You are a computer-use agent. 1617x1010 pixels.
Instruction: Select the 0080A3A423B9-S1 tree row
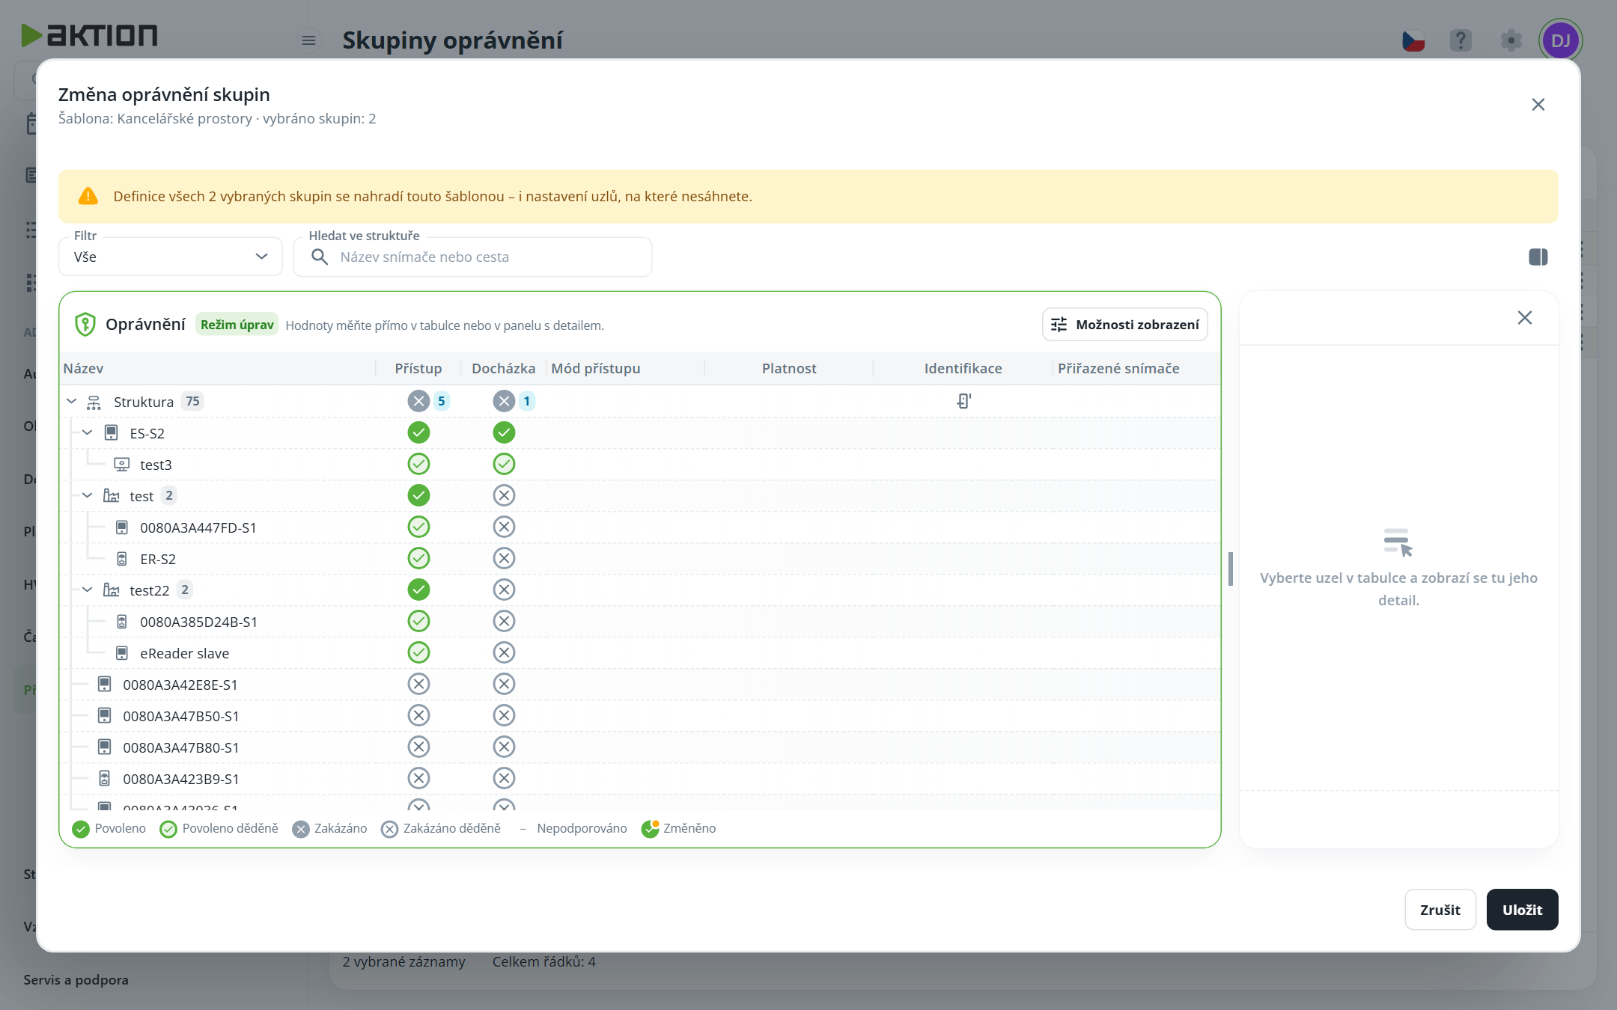pyautogui.click(x=640, y=779)
